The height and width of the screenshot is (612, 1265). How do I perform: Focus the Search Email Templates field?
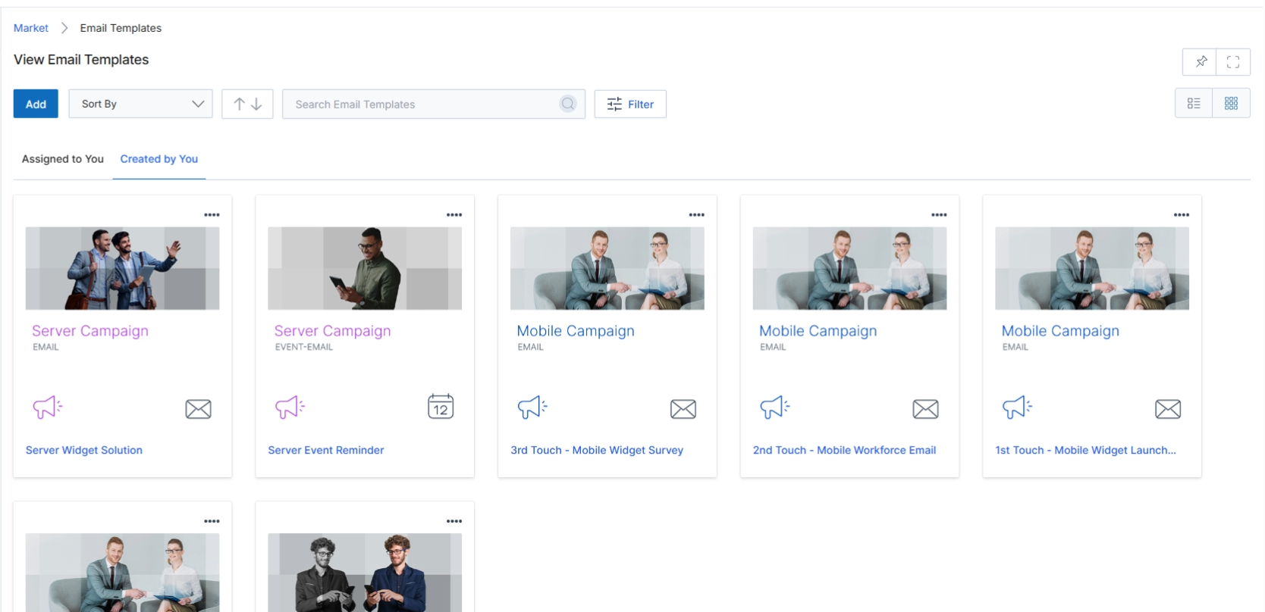434,104
